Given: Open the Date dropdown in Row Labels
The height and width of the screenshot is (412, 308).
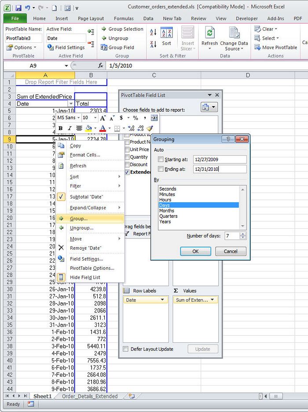Looking at the screenshot, I should tap(163, 300).
